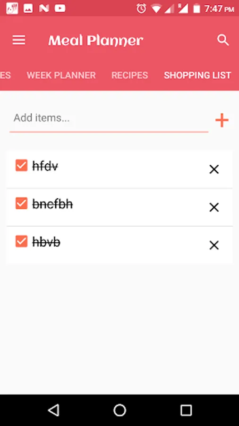Tap the crossed-out bncfbh item text
The image size is (239, 426).
pos(52,204)
